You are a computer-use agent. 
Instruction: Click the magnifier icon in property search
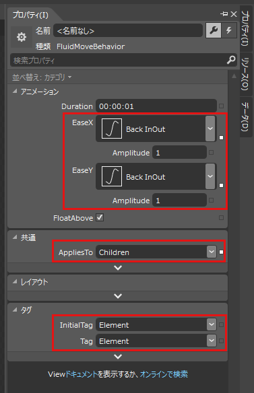231,60
